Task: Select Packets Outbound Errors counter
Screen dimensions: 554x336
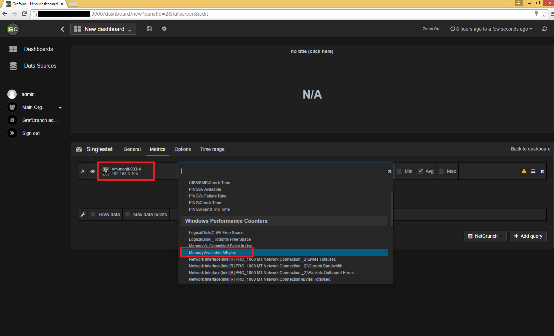Action: [271, 273]
